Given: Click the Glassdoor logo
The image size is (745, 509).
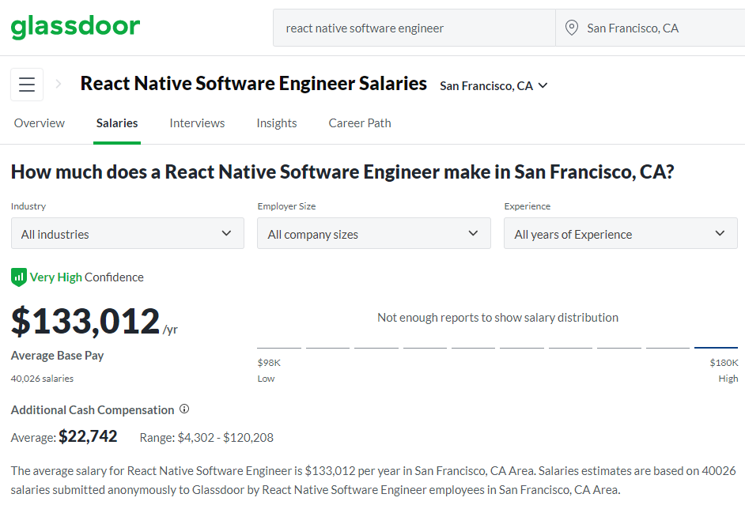Looking at the screenshot, I should (x=76, y=27).
